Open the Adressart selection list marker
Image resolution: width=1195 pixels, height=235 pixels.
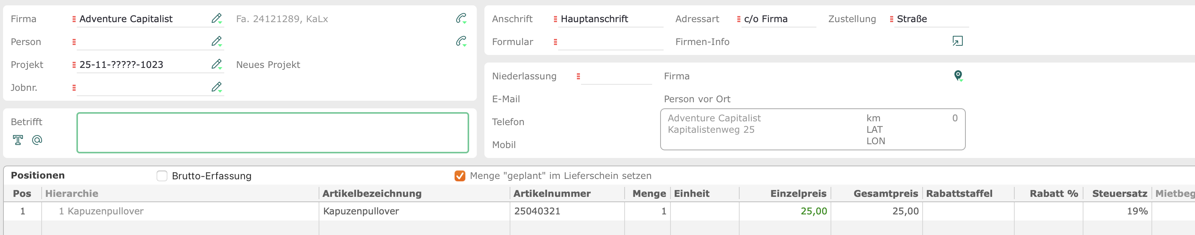(x=738, y=19)
